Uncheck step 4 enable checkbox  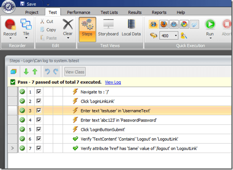click(x=39, y=120)
